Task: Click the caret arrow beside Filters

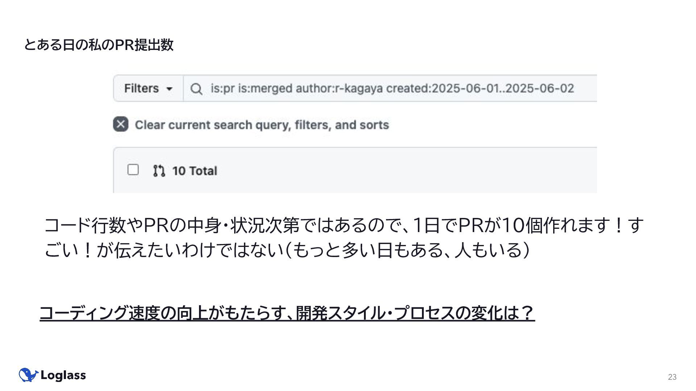Action: coord(169,89)
